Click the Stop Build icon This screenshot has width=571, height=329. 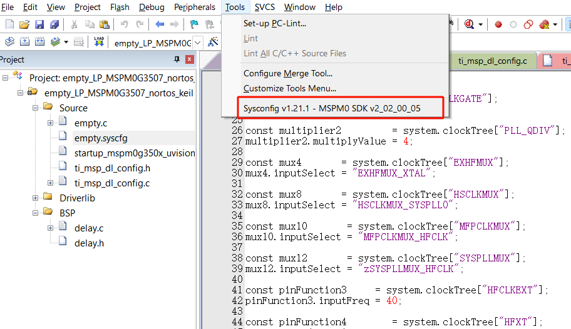click(79, 42)
